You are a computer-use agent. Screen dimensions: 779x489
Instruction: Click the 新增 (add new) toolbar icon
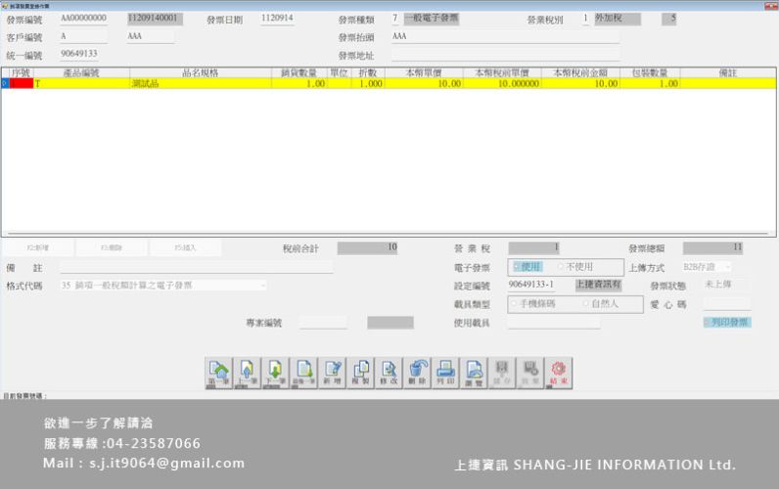pyautogui.click(x=332, y=373)
